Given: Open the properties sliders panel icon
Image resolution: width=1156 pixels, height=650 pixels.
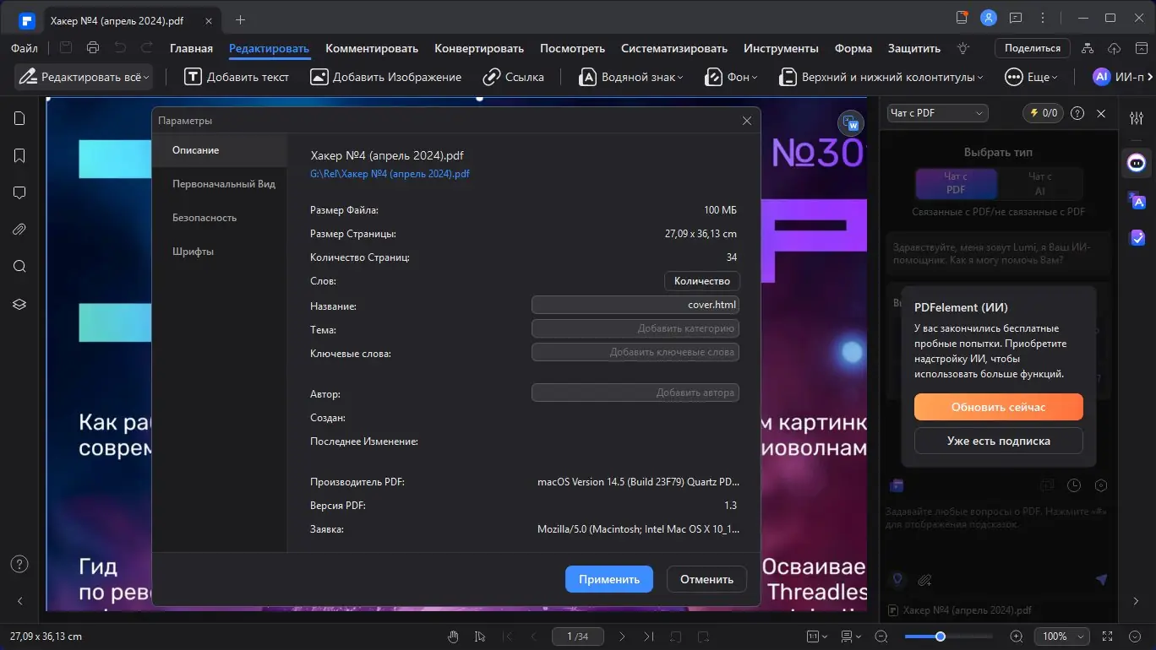Looking at the screenshot, I should [x=1137, y=118].
